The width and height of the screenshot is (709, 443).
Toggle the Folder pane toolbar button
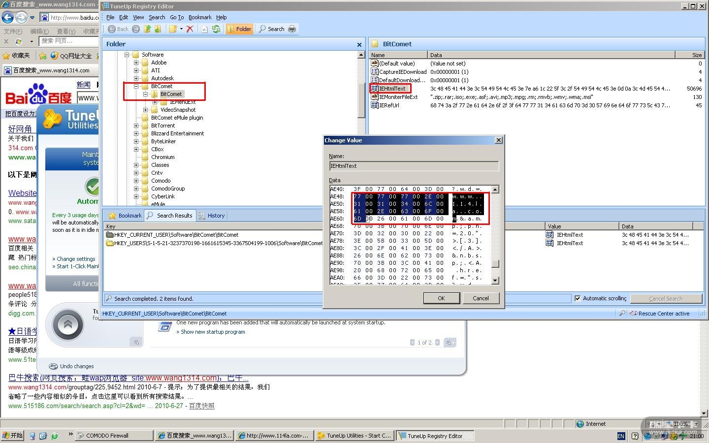(x=239, y=29)
